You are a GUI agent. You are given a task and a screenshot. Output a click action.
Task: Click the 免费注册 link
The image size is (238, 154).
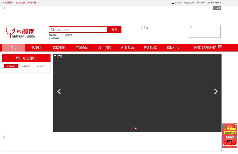click(20, 3)
